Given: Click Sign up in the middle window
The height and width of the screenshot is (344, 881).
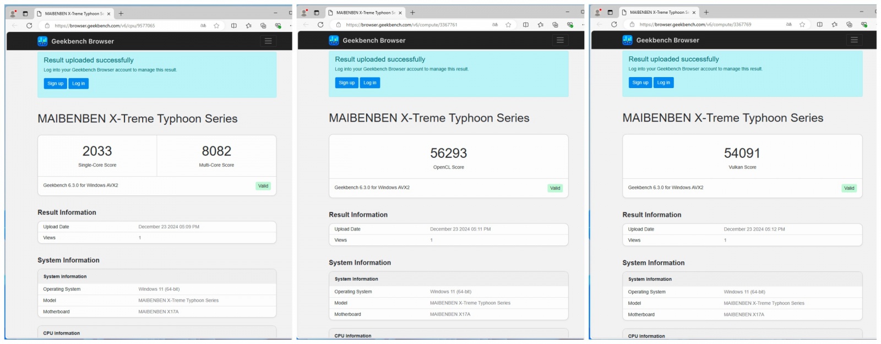Looking at the screenshot, I should (x=347, y=83).
